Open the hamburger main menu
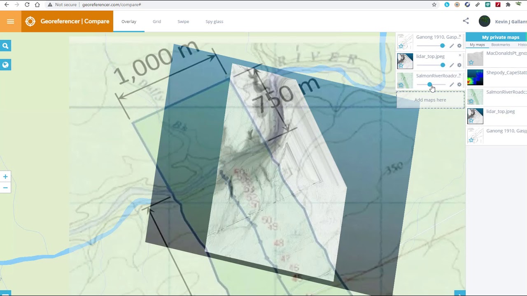The image size is (527, 296). point(11,21)
